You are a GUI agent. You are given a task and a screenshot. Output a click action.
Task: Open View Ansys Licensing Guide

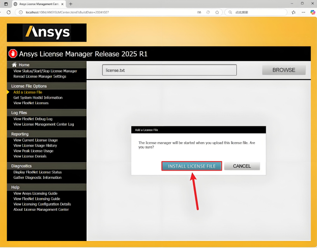point(35,193)
